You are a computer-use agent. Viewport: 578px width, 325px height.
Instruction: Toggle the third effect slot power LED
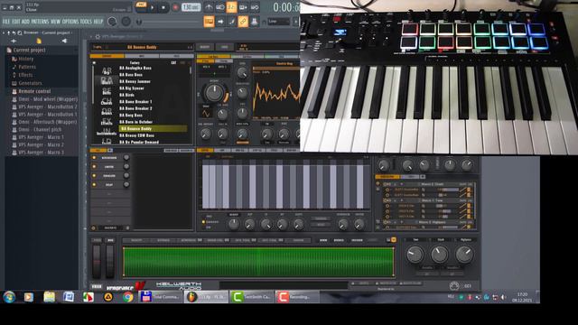click(94, 176)
